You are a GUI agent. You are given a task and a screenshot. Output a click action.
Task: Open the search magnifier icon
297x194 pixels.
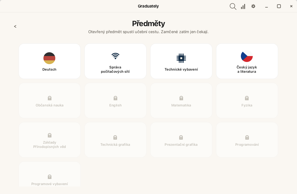pyautogui.click(x=233, y=6)
